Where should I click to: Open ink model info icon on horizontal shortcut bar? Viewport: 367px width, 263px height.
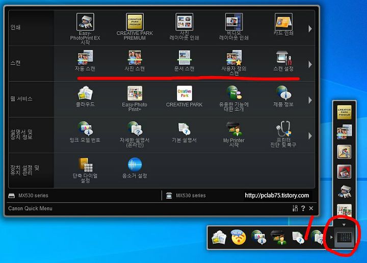(x=258, y=237)
